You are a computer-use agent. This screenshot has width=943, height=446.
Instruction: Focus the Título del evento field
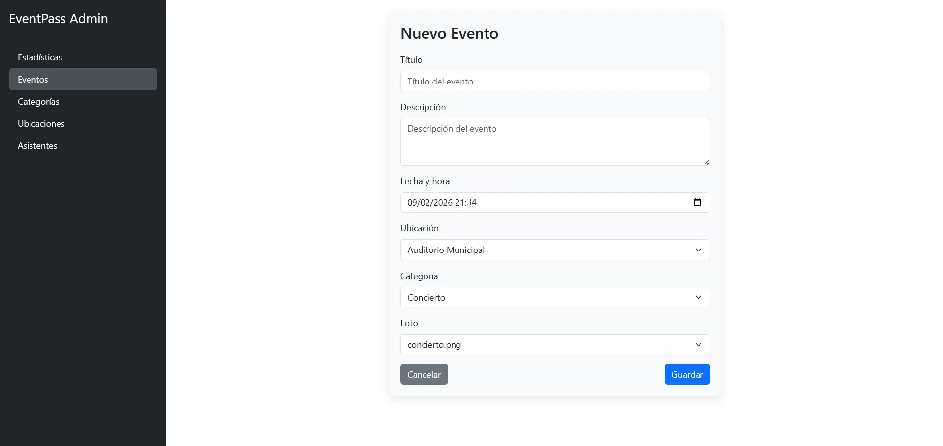click(x=555, y=81)
